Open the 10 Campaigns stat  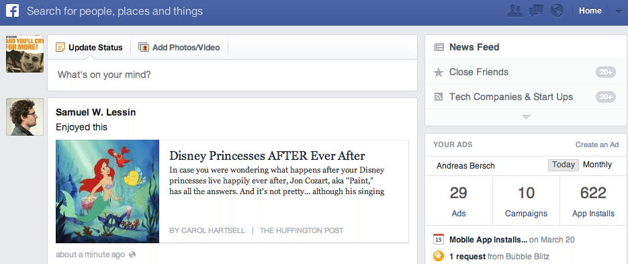(526, 200)
